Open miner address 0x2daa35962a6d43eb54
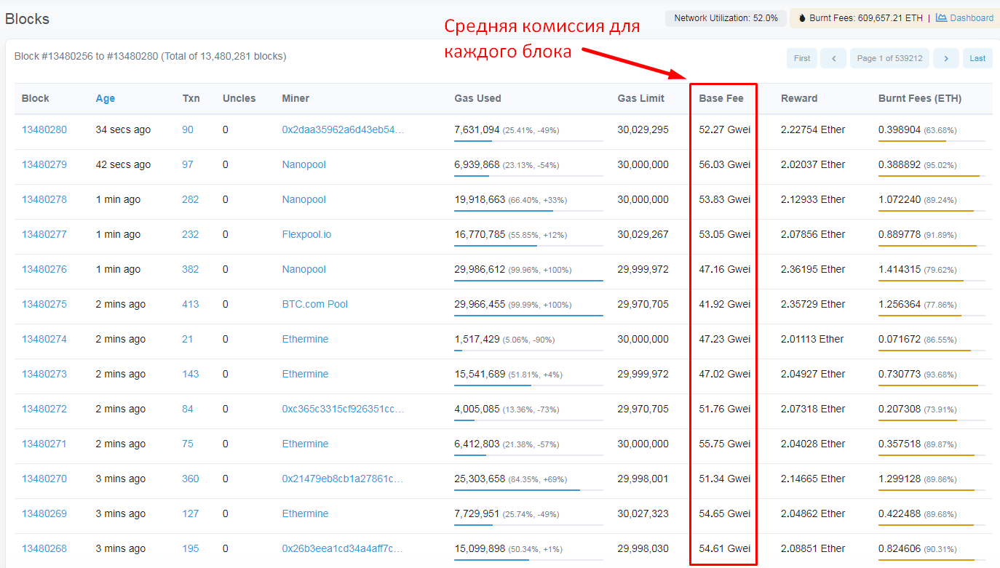The height and width of the screenshot is (568, 1000). [x=342, y=129]
